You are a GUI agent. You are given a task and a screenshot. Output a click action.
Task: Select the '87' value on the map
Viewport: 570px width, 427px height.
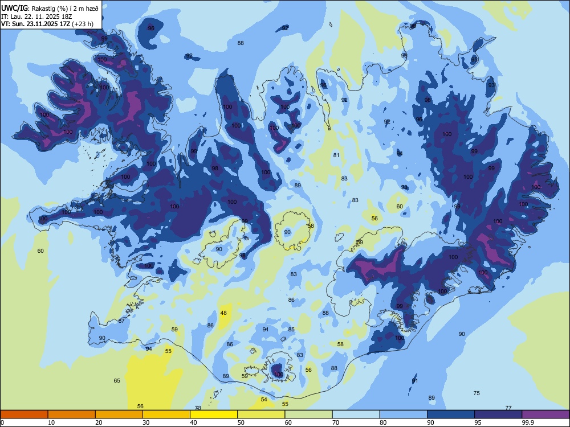tap(121, 321)
